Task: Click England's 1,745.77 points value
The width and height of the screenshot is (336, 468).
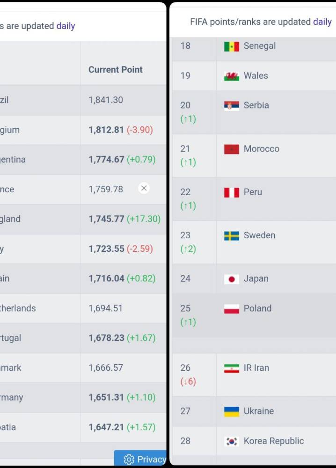Action: 106,219
